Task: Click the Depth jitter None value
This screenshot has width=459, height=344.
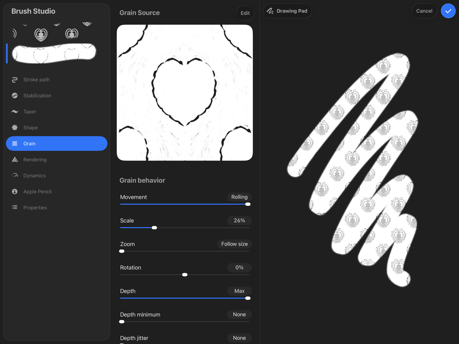Action: (x=239, y=338)
